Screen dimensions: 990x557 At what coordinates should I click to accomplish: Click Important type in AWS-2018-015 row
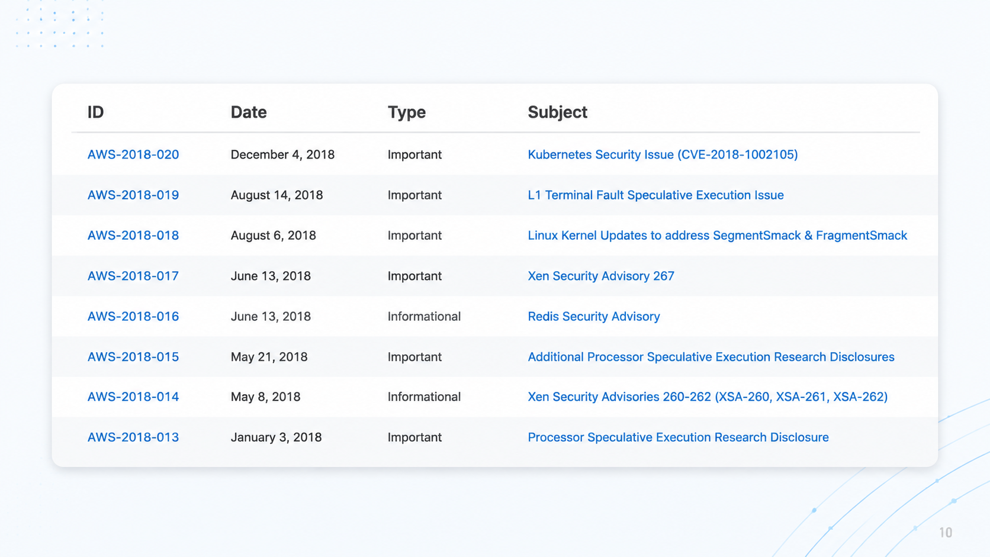(414, 357)
